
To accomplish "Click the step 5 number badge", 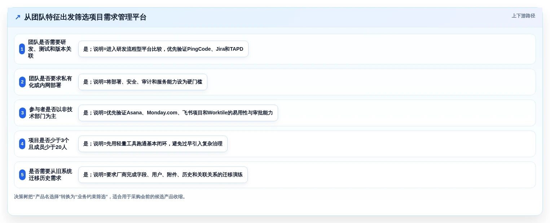I will (22, 175).
